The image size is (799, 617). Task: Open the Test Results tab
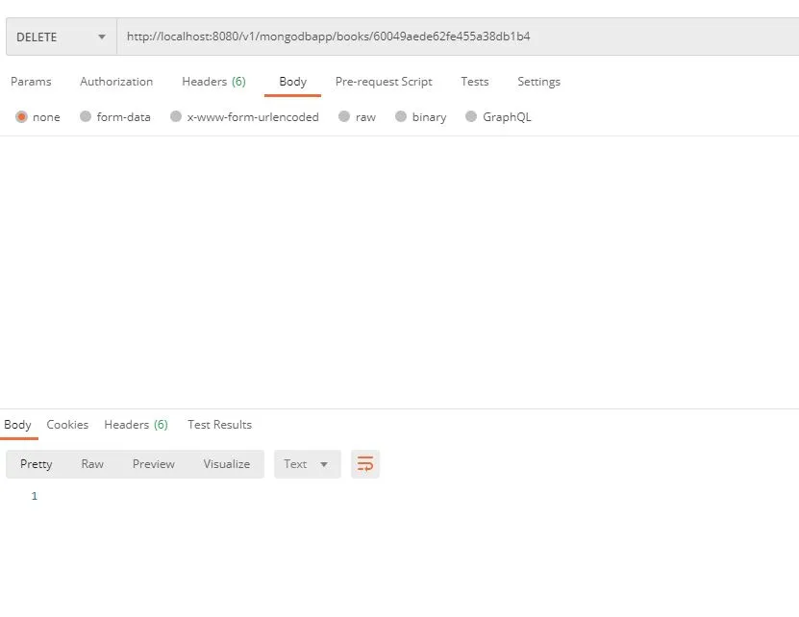218,424
